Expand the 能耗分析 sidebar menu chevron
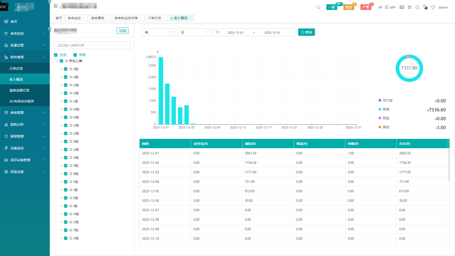The image size is (455, 256). (x=43, y=124)
